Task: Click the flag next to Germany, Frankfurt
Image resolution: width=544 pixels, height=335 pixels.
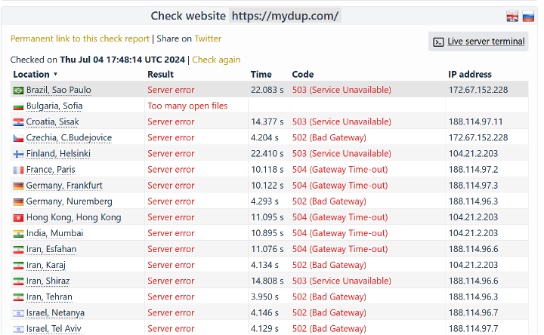Action: pos(18,186)
